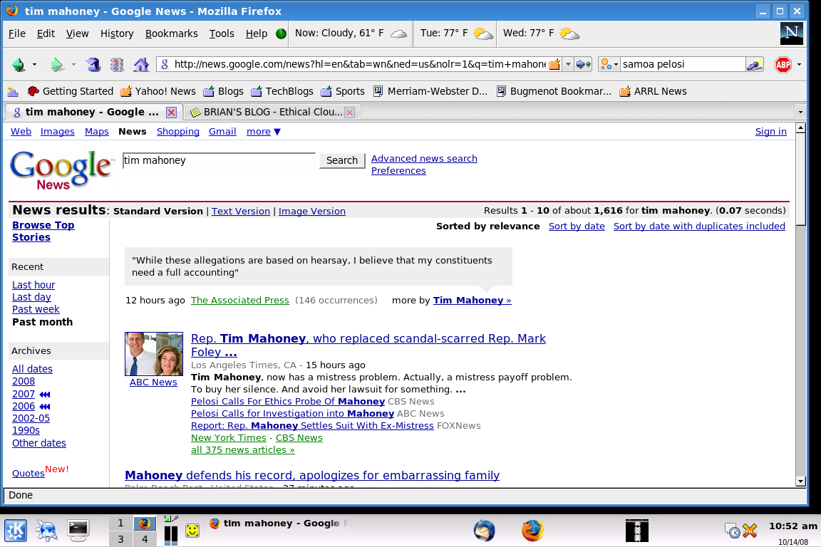Open the Tools menu
The height and width of the screenshot is (547, 821).
[222, 33]
